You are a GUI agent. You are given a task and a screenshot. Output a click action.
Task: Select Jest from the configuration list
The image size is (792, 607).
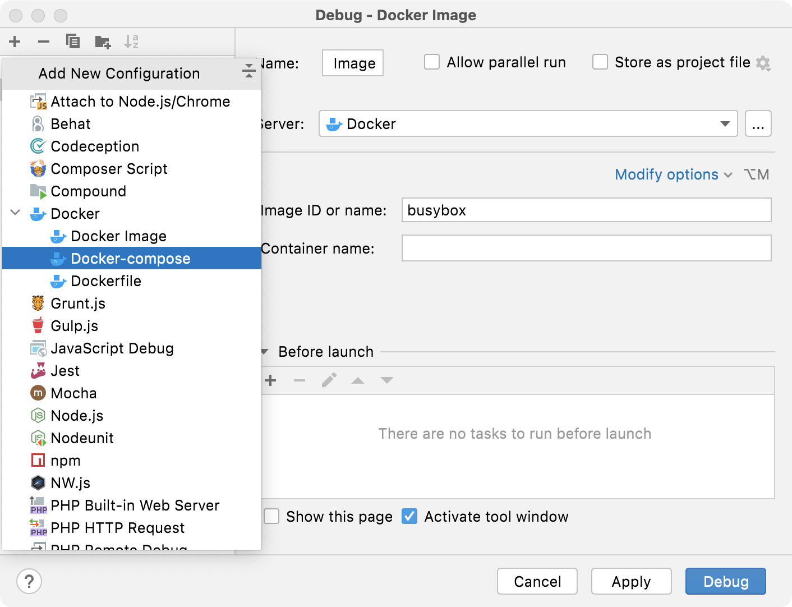[x=132, y=371]
